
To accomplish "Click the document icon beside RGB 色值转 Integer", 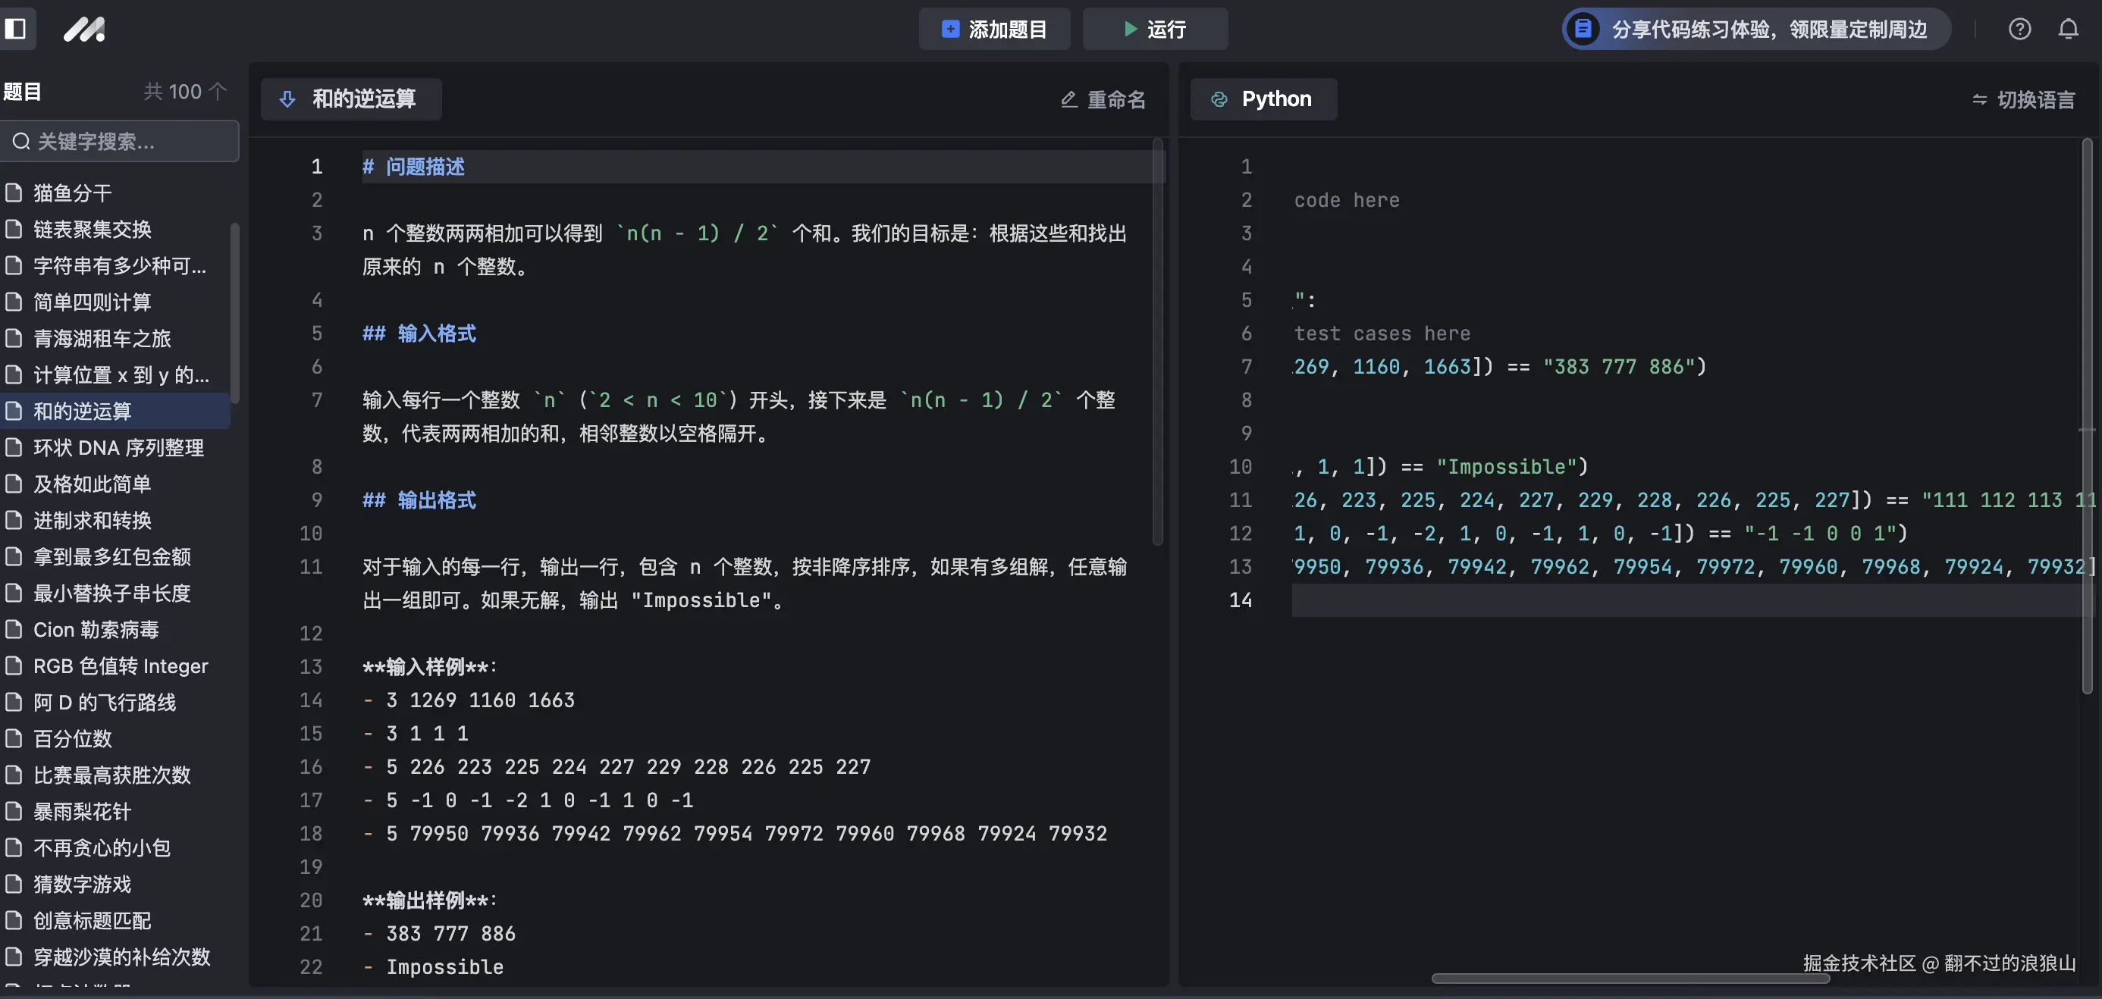I will tap(13, 665).
